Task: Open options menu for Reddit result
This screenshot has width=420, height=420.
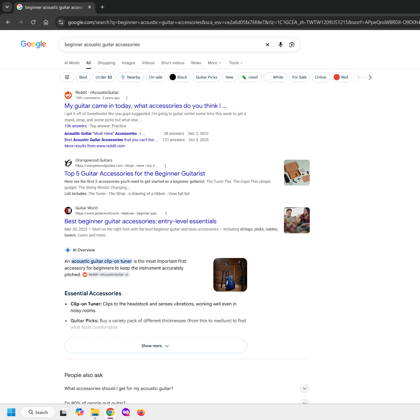Action: (x=127, y=98)
